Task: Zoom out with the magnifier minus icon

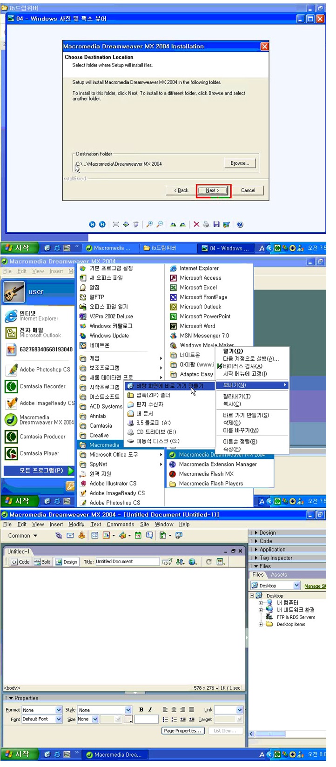Action: click(160, 224)
